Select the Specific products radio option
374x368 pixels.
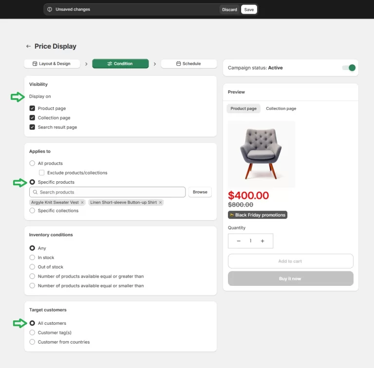coord(32,182)
